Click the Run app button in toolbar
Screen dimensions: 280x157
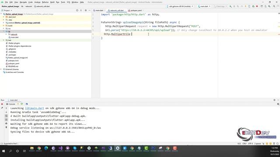tap(231, 6)
